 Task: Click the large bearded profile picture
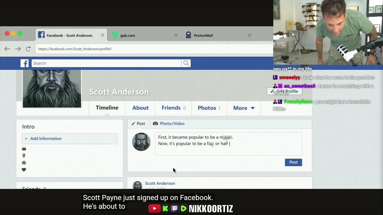[52, 89]
